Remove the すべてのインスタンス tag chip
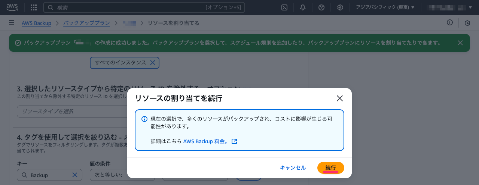 pos(153,63)
